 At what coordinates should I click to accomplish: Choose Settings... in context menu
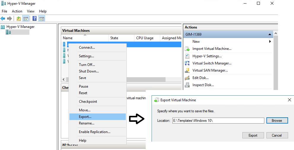click(98, 56)
